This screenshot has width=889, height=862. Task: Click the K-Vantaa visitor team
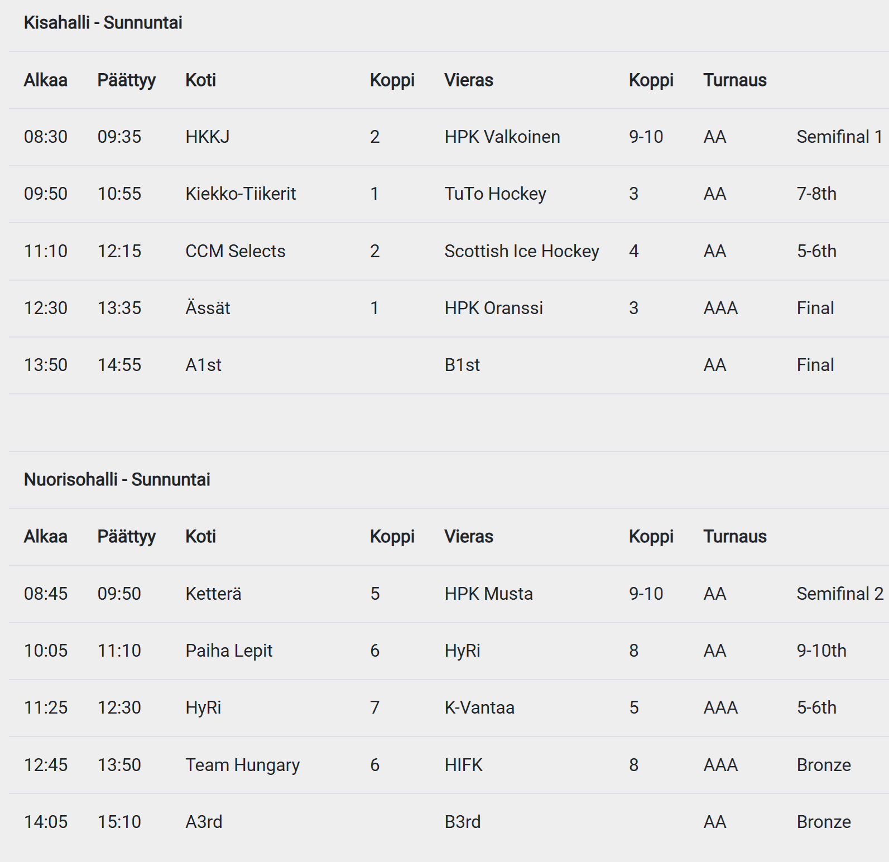479,708
